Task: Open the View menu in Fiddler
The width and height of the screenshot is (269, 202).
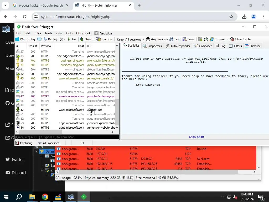Action: coord(59,33)
